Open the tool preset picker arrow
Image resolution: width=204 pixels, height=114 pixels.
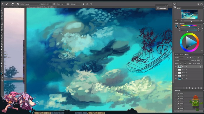[x=9, y=4]
